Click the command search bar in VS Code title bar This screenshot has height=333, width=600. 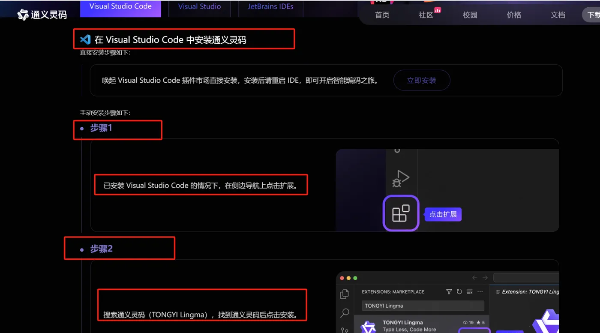(526, 278)
